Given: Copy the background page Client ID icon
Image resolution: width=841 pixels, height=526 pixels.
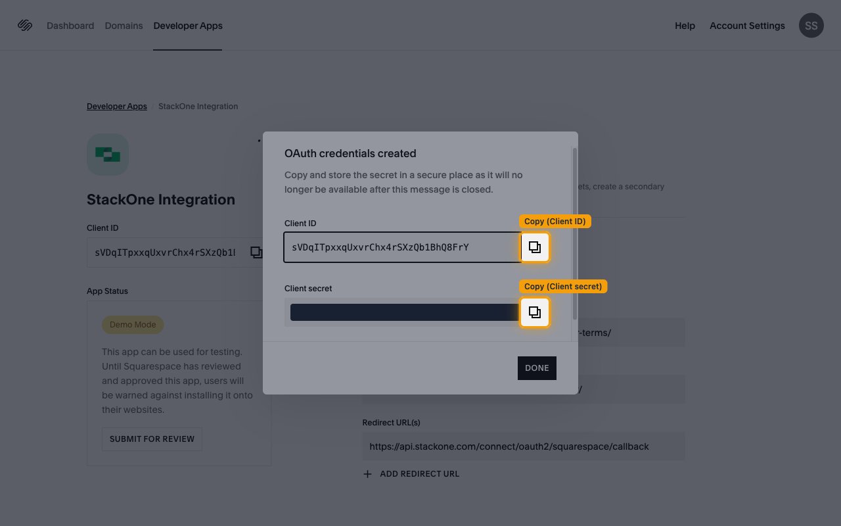Looking at the screenshot, I should (x=256, y=252).
